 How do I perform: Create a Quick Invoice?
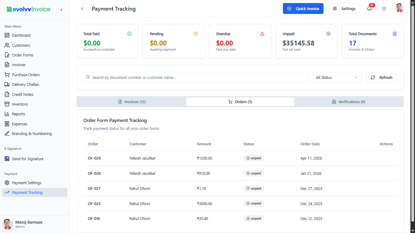click(x=303, y=8)
